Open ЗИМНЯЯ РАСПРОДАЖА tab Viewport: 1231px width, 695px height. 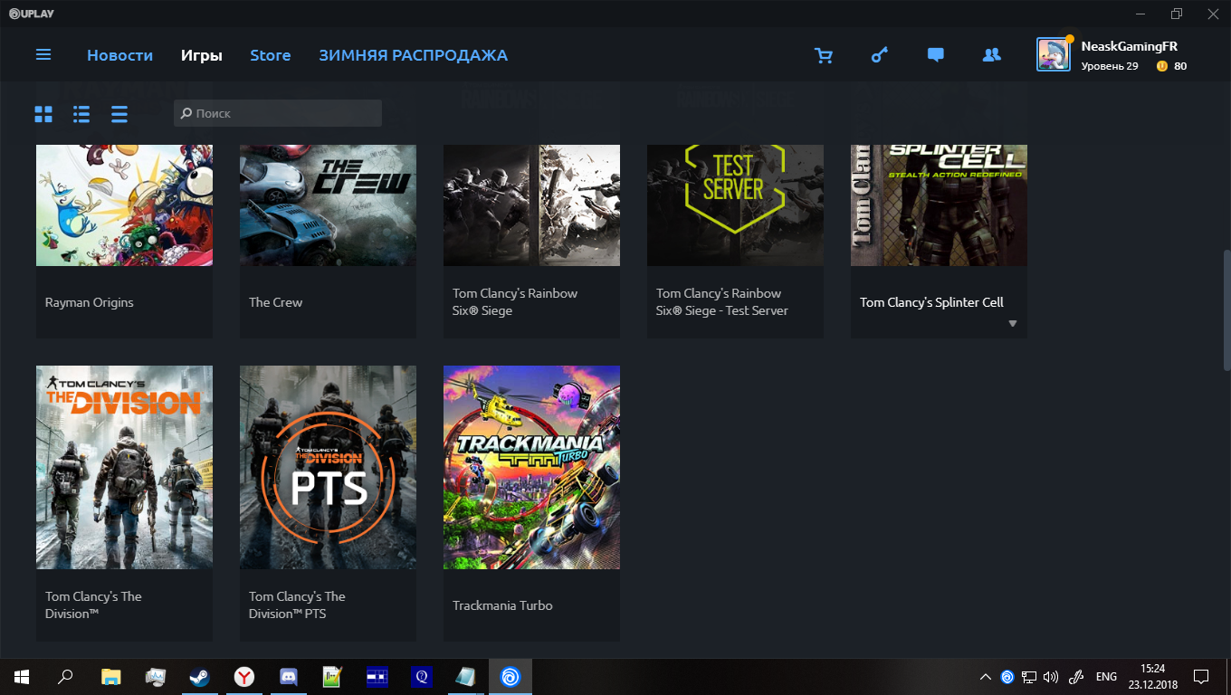point(413,55)
